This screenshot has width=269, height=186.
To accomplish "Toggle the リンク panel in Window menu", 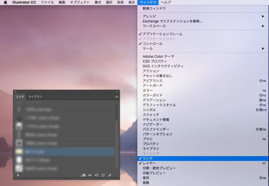I will coord(203,158).
